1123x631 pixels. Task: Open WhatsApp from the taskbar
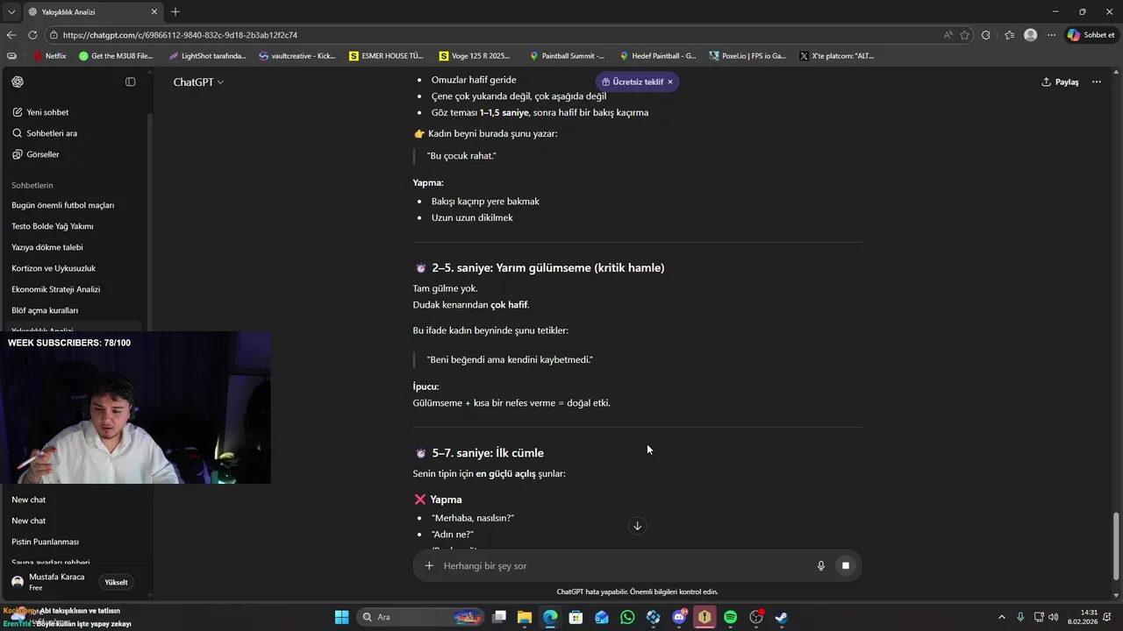pyautogui.click(x=627, y=617)
